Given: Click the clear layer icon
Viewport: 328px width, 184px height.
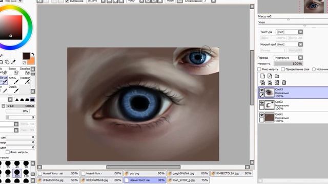Looking at the screenshot, I should (277, 82).
